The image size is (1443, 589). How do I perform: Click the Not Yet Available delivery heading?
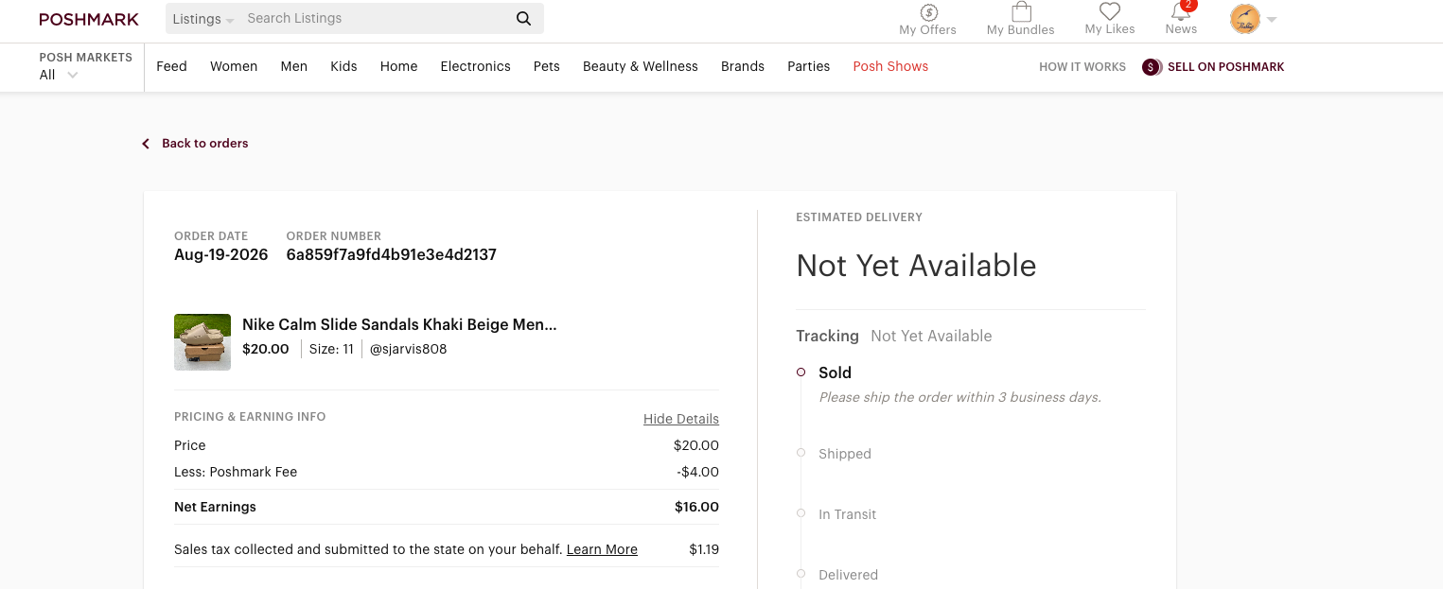(916, 266)
